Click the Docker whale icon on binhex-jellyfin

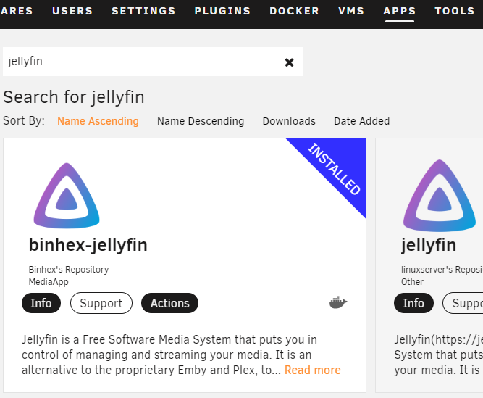click(x=338, y=302)
